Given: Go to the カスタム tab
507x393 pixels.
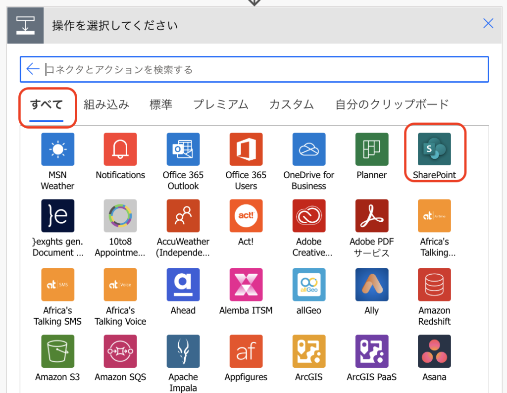Looking at the screenshot, I should click(x=291, y=105).
